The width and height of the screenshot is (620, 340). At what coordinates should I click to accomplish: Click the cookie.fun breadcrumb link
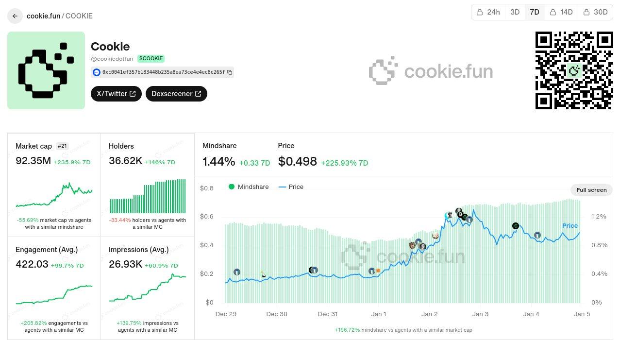(x=43, y=16)
